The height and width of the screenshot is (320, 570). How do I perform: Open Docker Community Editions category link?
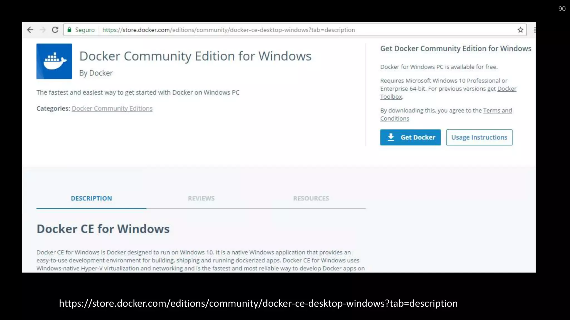tap(112, 108)
